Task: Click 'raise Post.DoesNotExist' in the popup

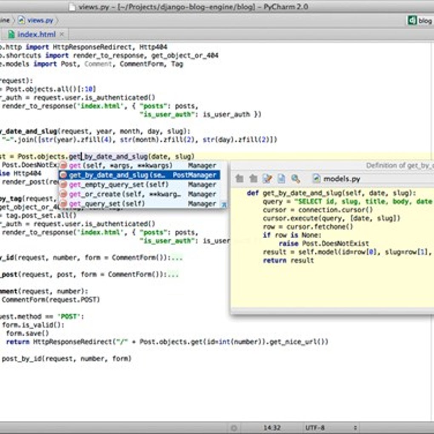Action: tap(324, 243)
